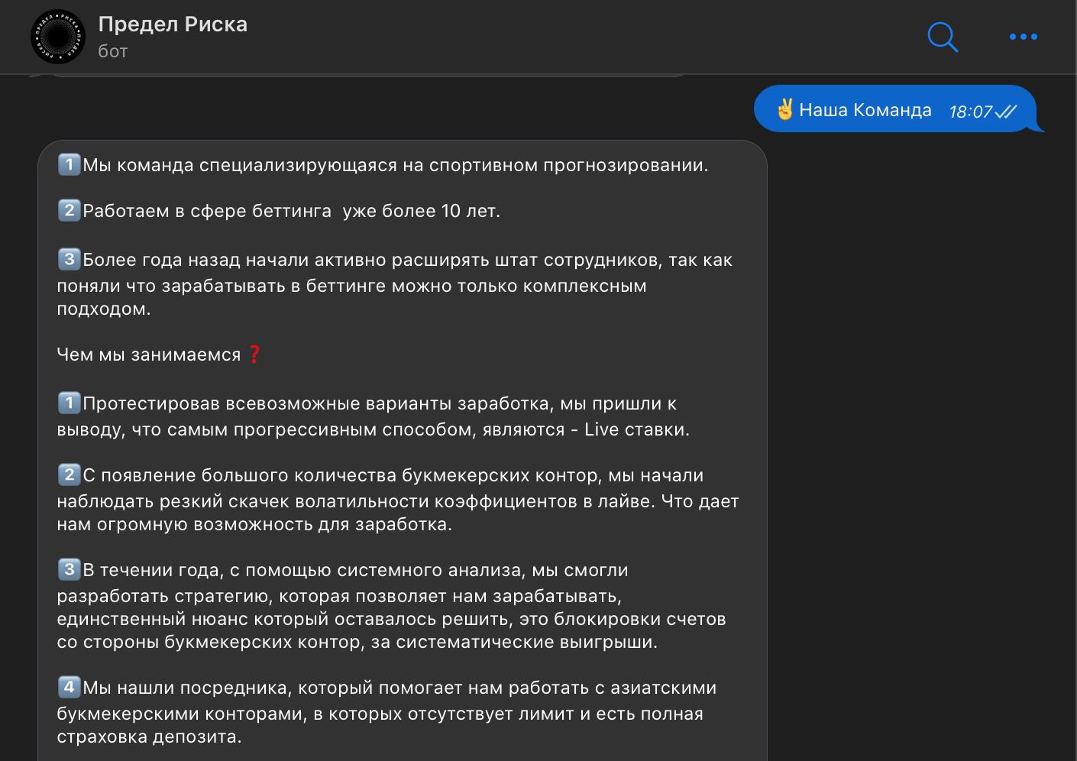Click the victory hand emoji in sent message
The width and height of the screenshot is (1077, 761).
[x=786, y=109]
